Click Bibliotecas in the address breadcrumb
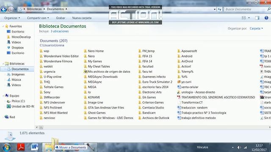The width and height of the screenshot is (271, 152). pyautogui.click(x=34, y=9)
